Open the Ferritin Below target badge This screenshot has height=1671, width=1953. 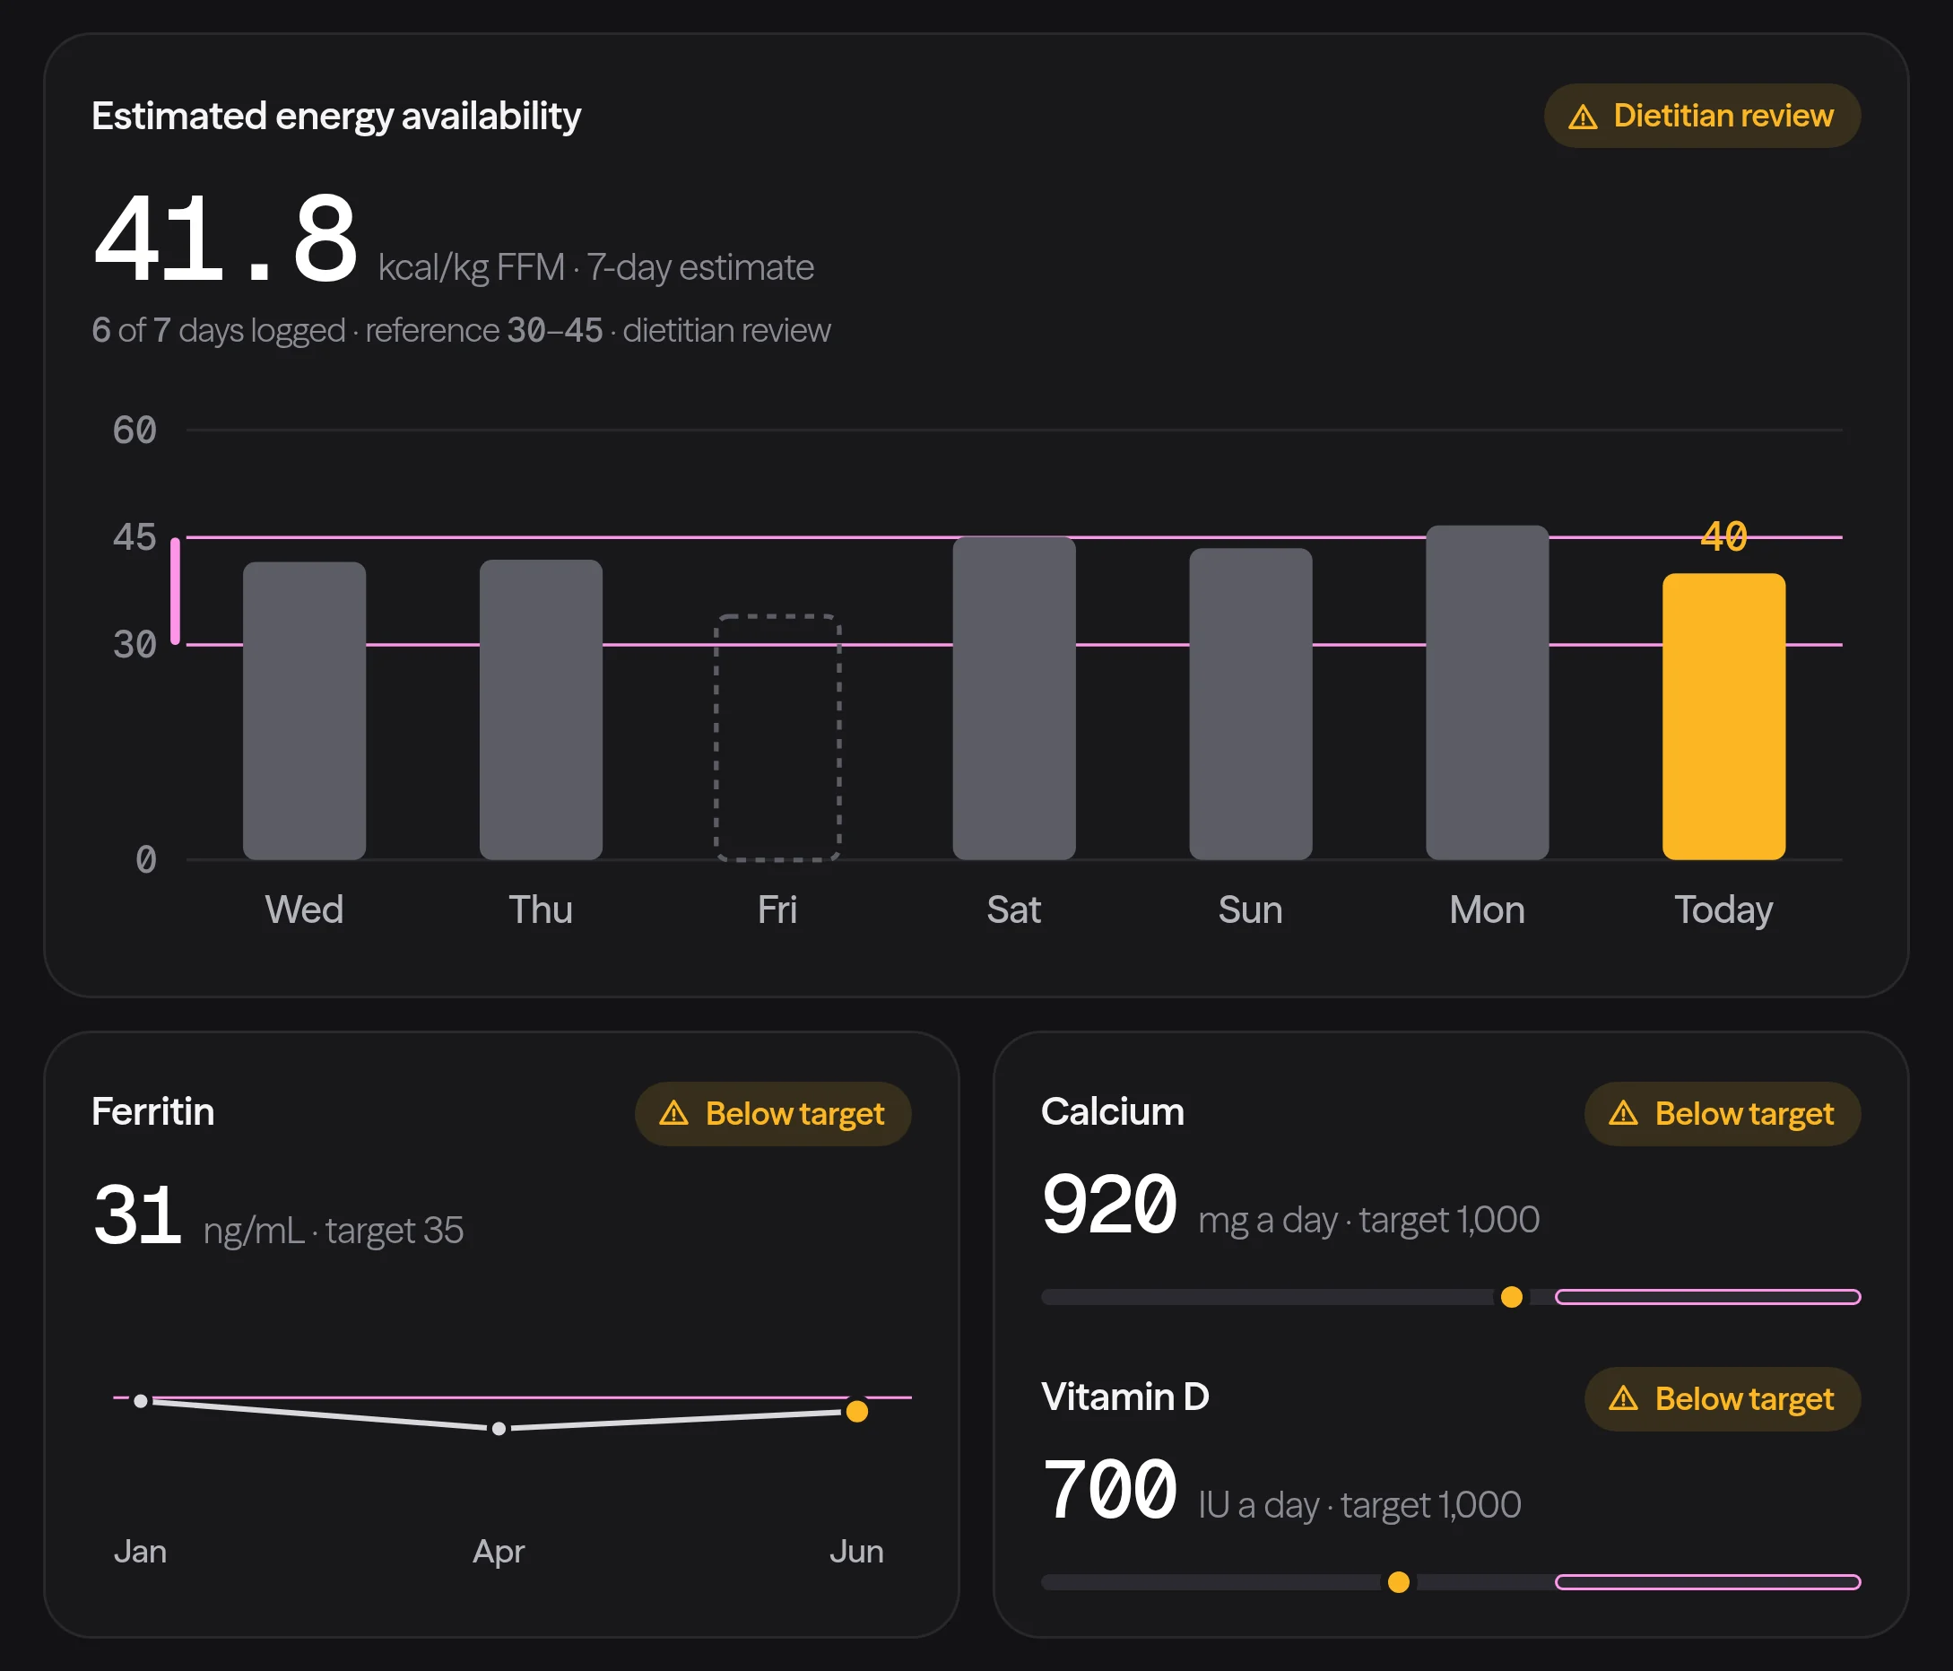coord(773,1114)
